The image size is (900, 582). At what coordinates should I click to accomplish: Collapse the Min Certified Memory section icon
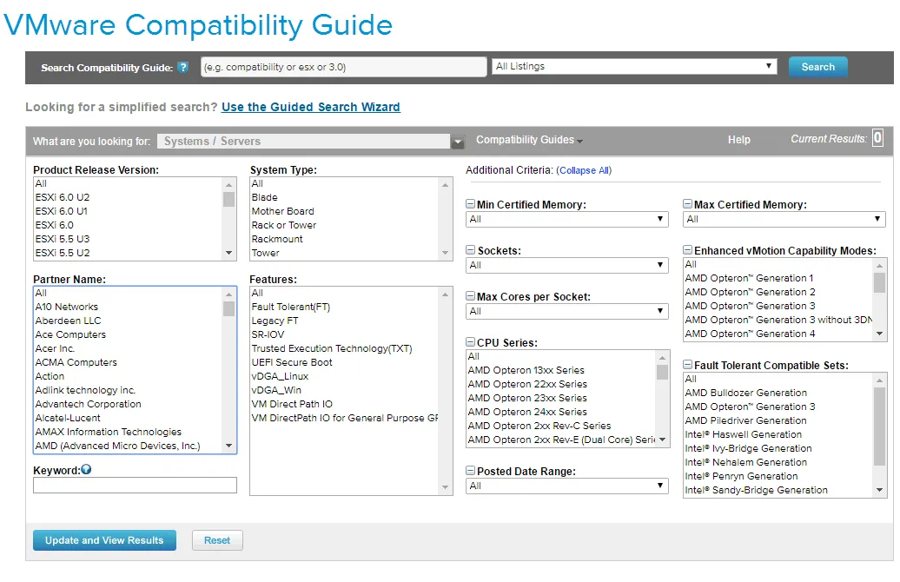[470, 204]
